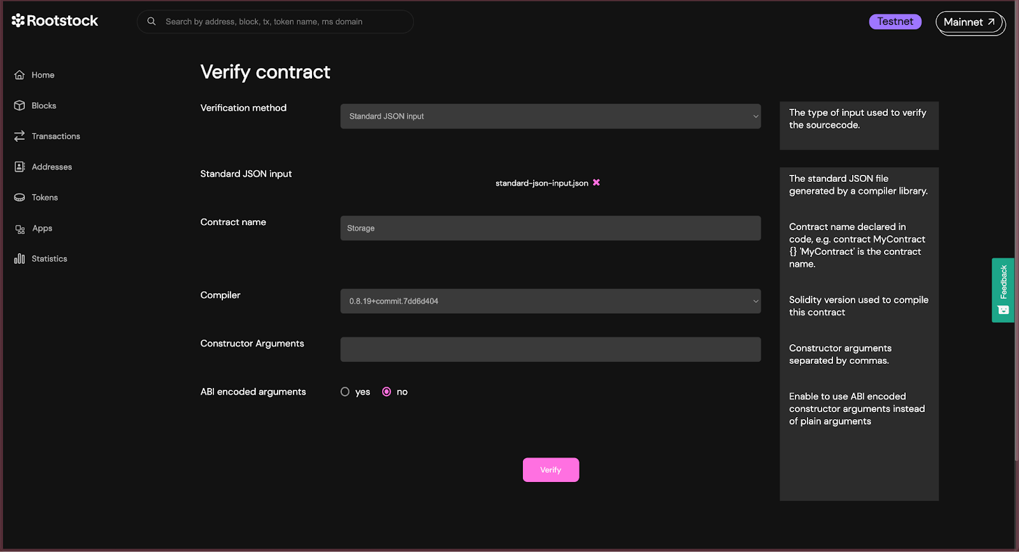Click the Apps grid icon

click(x=20, y=229)
